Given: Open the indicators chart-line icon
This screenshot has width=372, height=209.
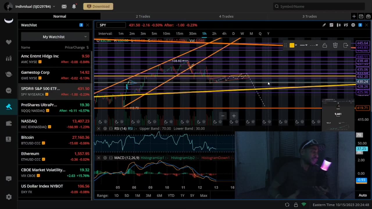Looking at the screenshot, I should click(331, 25).
